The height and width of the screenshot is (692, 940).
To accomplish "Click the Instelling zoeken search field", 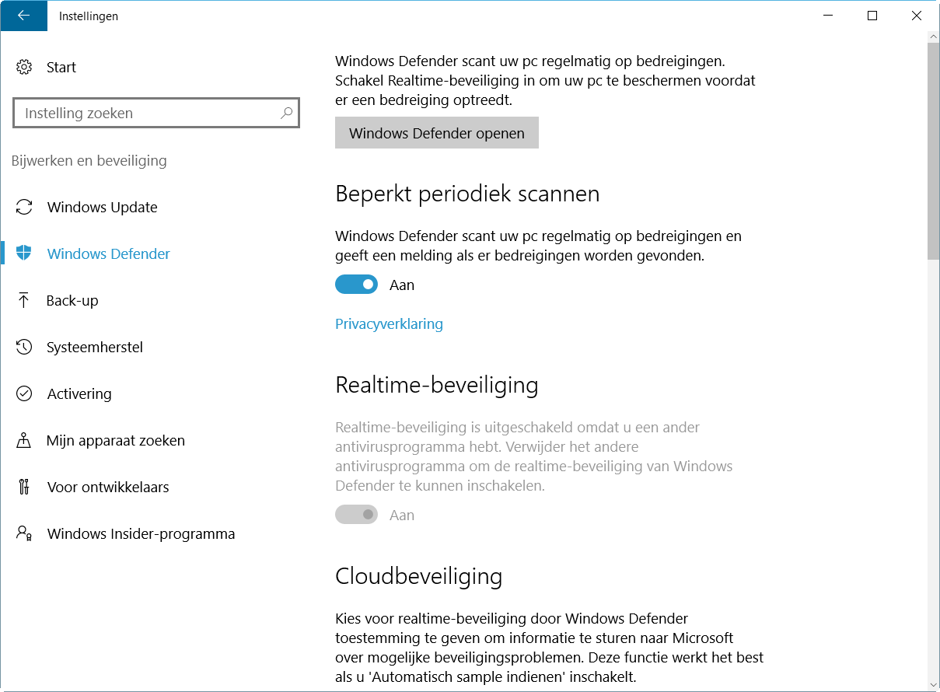I will point(148,113).
